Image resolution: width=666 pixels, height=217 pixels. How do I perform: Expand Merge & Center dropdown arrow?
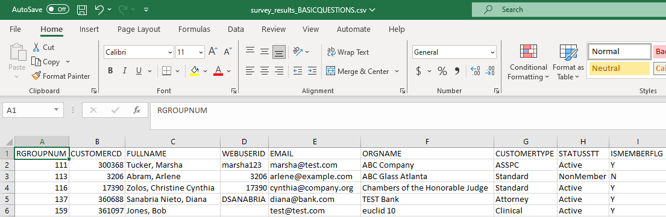coord(397,71)
